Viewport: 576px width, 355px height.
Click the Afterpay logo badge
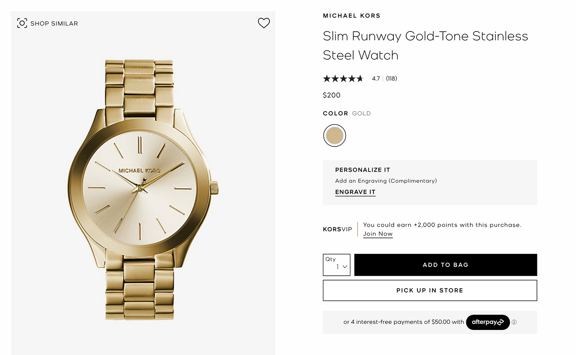[488, 322]
